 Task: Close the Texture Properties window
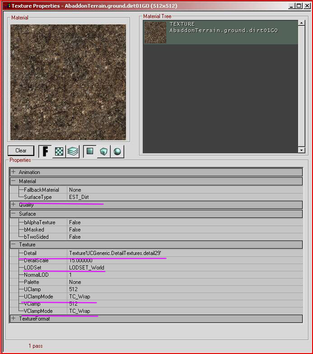307,6
